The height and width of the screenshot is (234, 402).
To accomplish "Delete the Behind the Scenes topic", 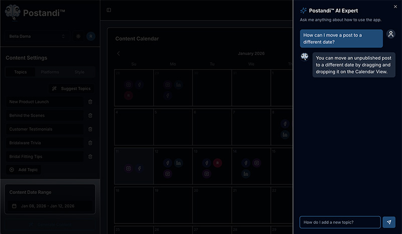I will (90, 115).
